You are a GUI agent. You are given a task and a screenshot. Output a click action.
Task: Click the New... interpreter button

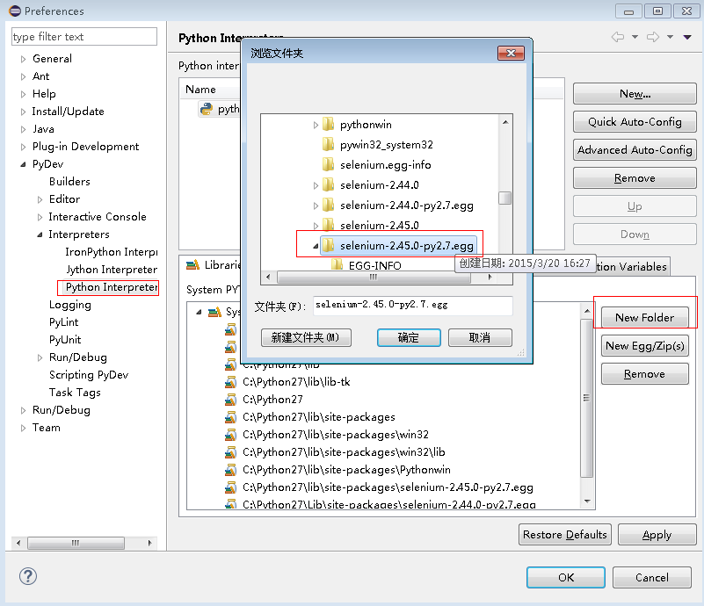click(635, 94)
